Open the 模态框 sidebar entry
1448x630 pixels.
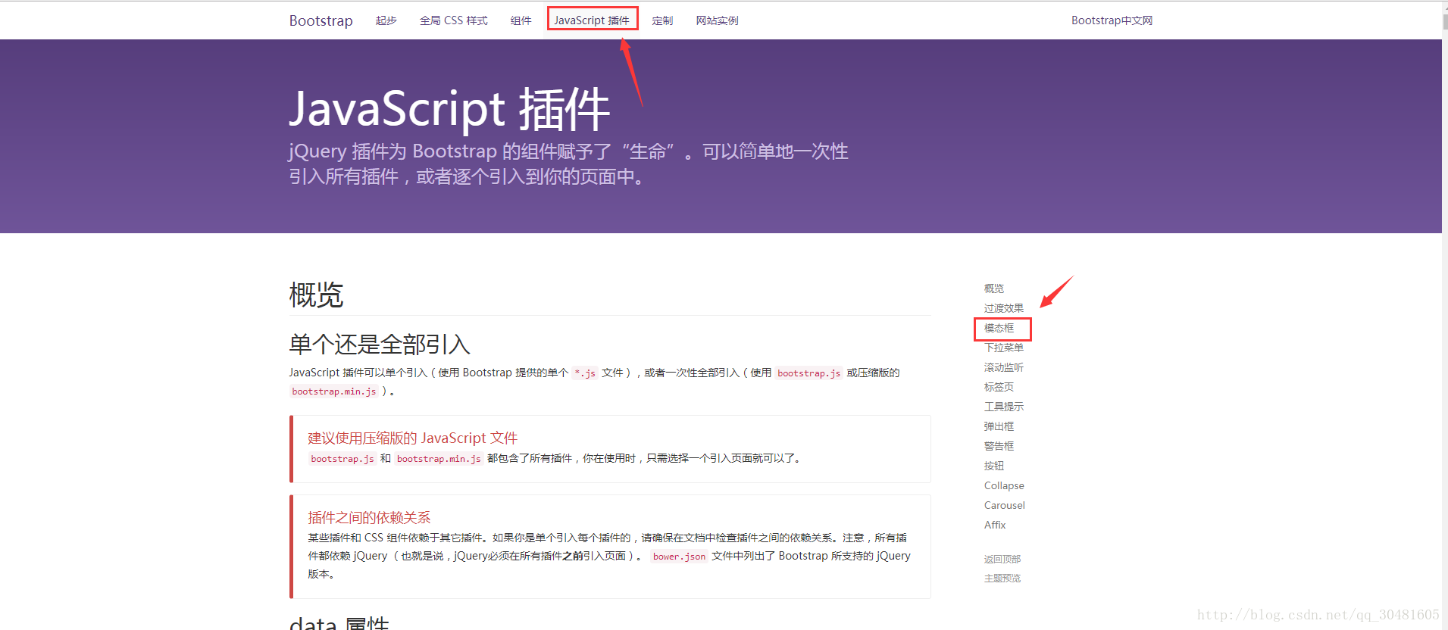click(x=999, y=328)
